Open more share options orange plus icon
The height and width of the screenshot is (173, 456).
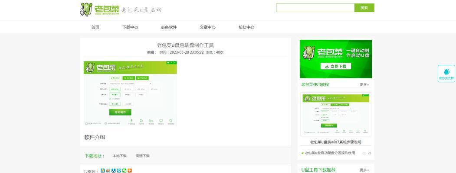point(130,171)
